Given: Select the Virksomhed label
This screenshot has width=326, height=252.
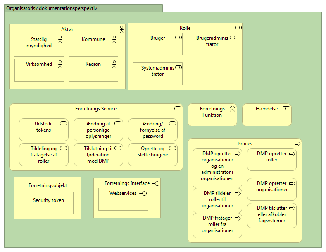Looking at the screenshot, I should pos(39,64).
